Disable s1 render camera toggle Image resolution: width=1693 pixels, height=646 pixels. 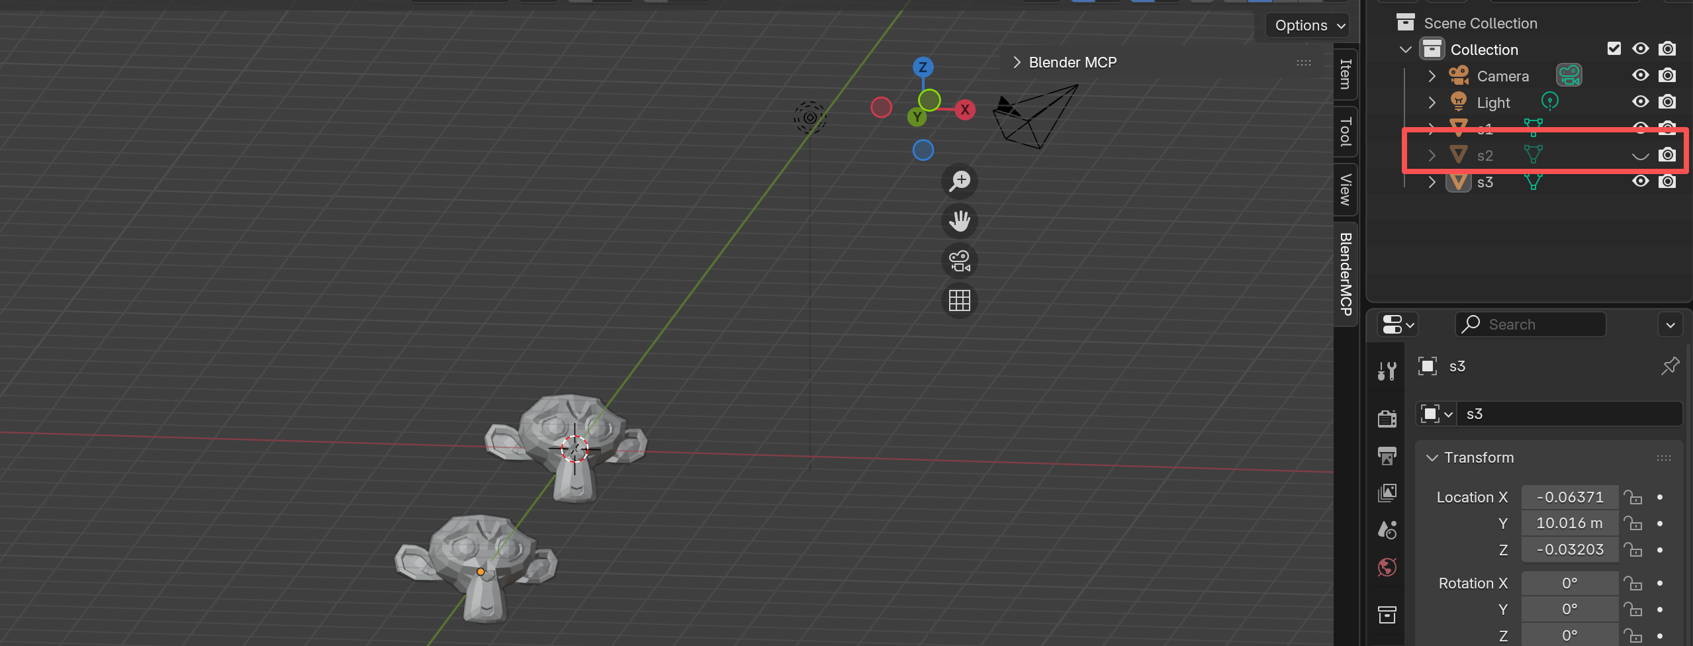pos(1667,128)
